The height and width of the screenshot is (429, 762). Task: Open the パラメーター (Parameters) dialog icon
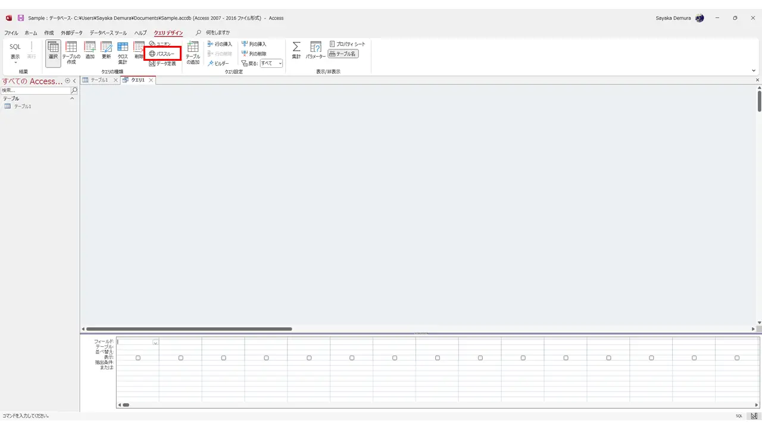point(316,51)
